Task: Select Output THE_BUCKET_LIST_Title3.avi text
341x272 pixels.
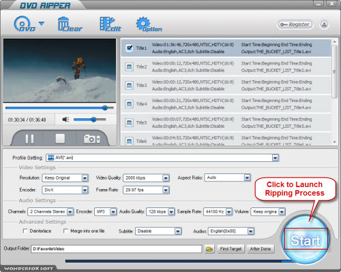Action: (x=276, y=89)
